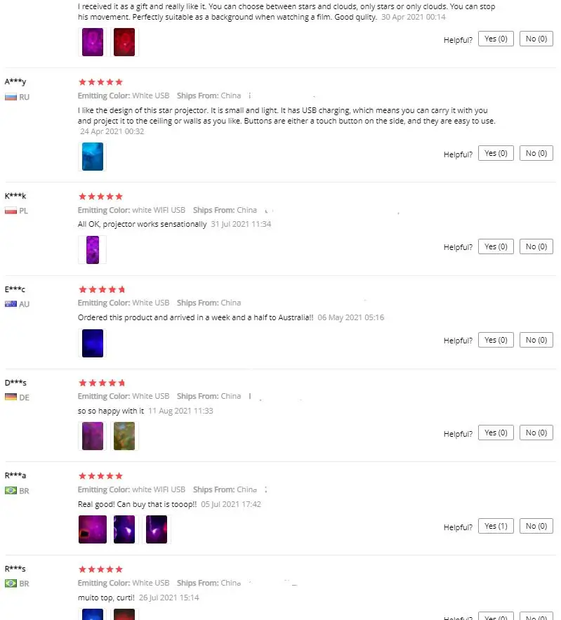
Task: Click No for D***s's "so so happy" review
Action: coord(536,433)
